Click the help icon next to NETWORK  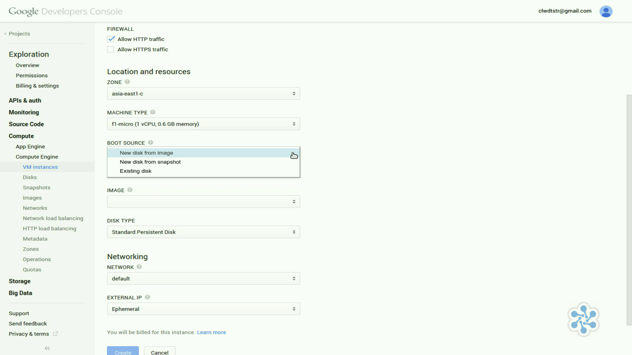pyautogui.click(x=139, y=267)
